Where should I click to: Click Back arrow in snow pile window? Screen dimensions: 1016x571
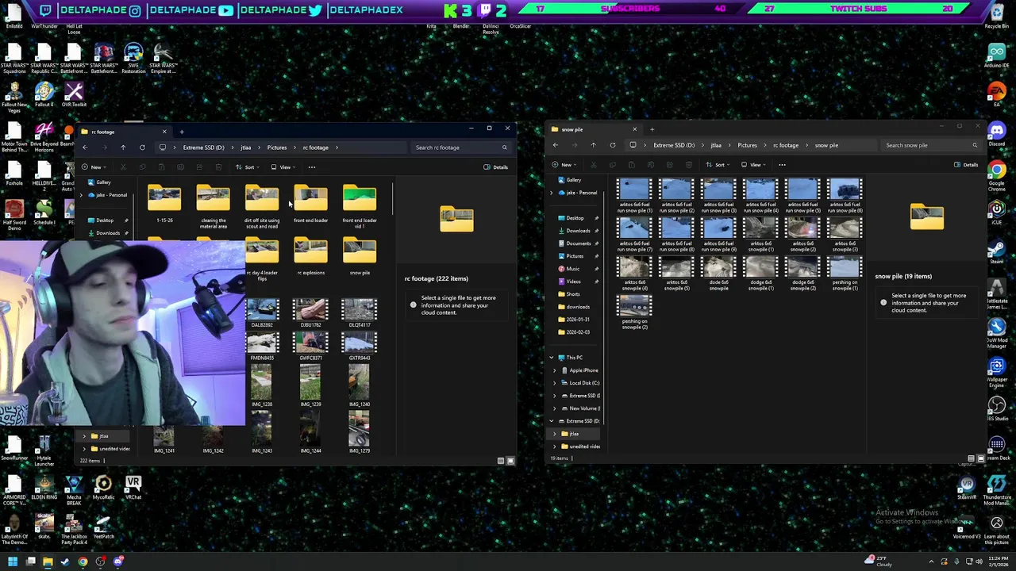click(556, 145)
